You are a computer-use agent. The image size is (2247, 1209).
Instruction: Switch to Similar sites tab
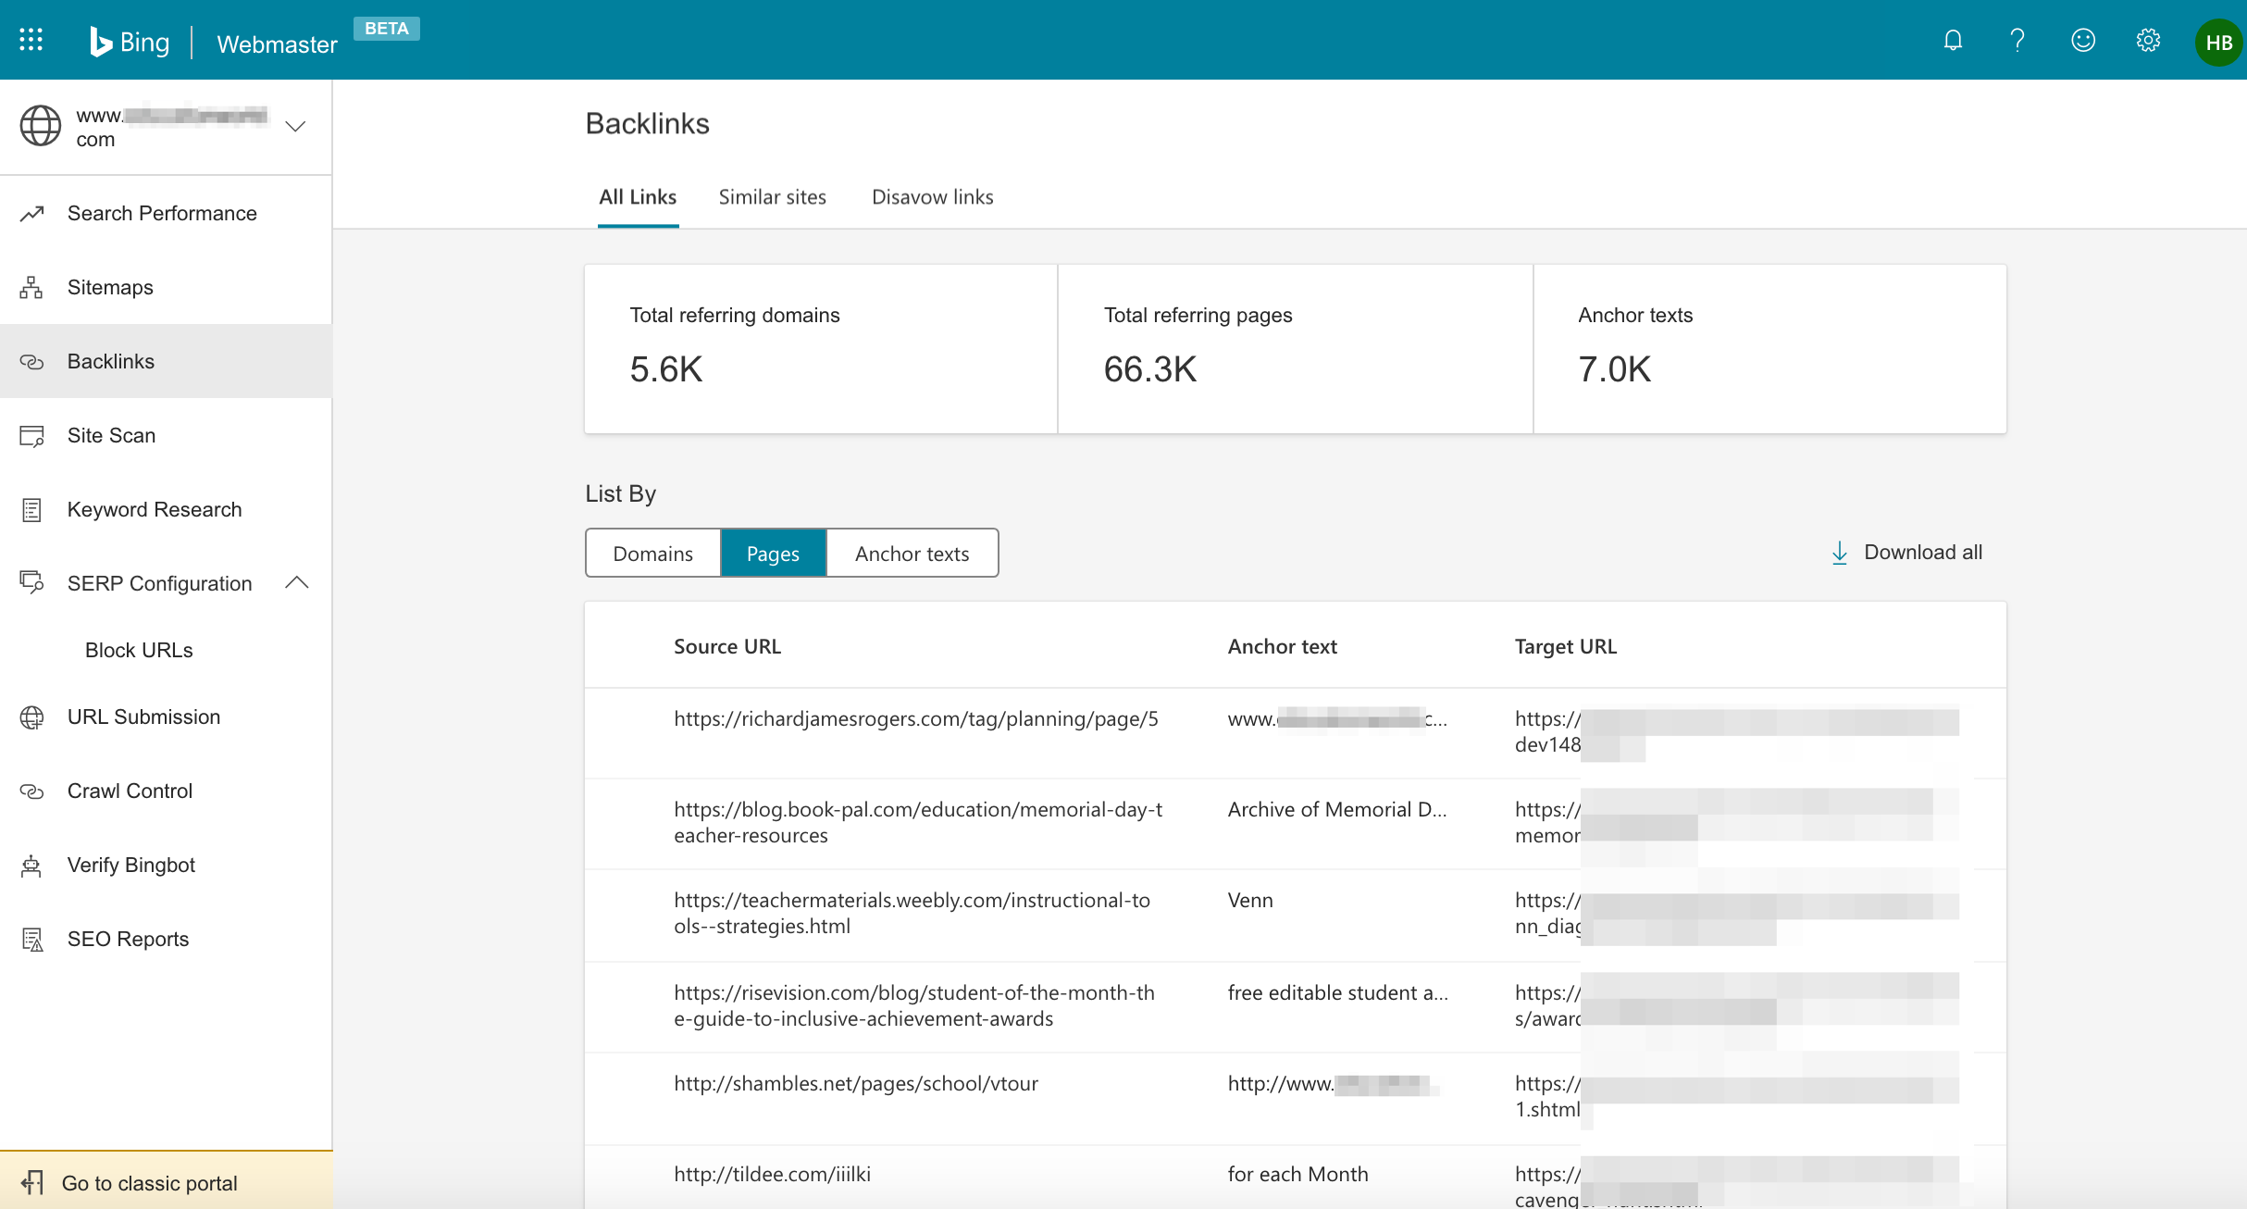772,197
